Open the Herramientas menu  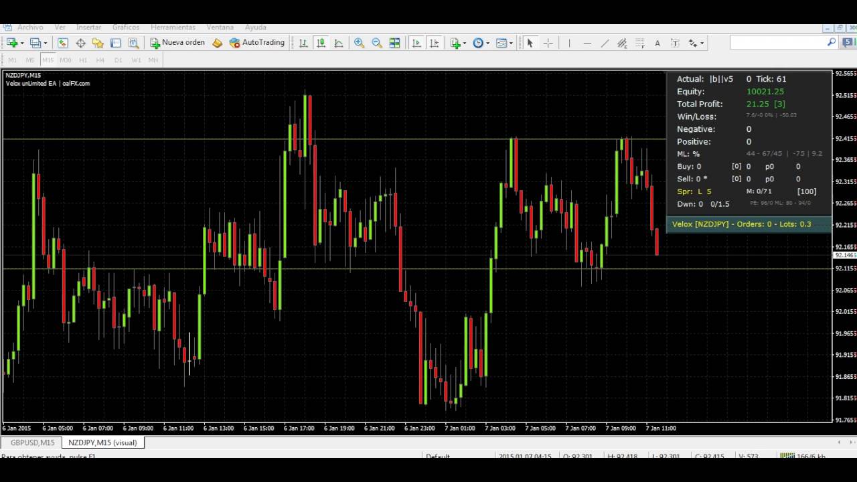pos(173,27)
